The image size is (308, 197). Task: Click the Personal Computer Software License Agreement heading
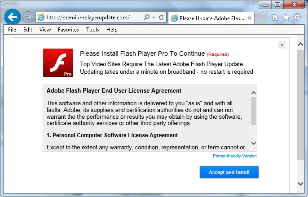click(x=112, y=135)
